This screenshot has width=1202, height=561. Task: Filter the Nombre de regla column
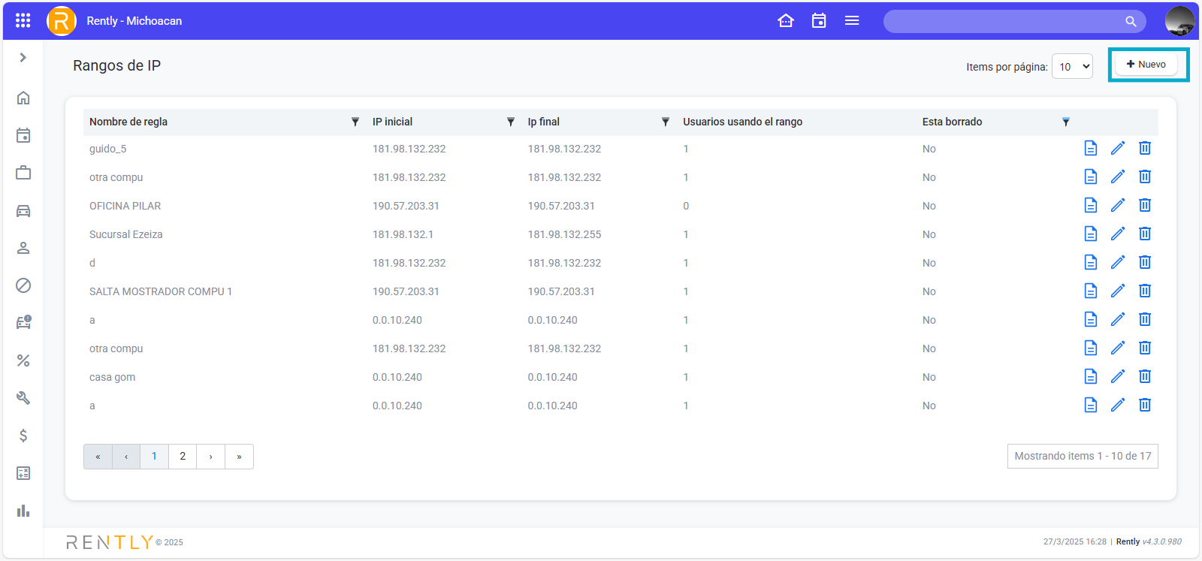click(x=355, y=122)
